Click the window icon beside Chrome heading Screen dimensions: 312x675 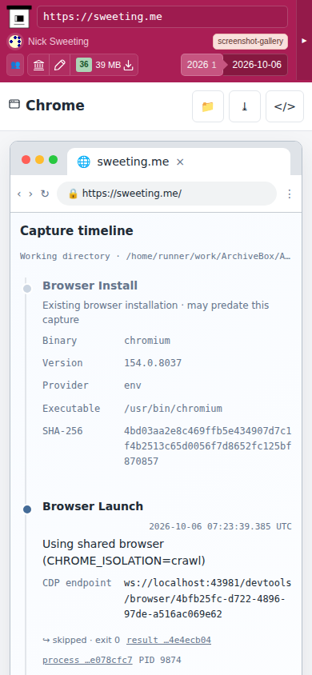pos(14,104)
